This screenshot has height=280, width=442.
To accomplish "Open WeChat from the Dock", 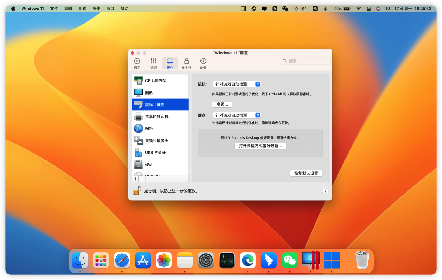I will tap(290, 260).
